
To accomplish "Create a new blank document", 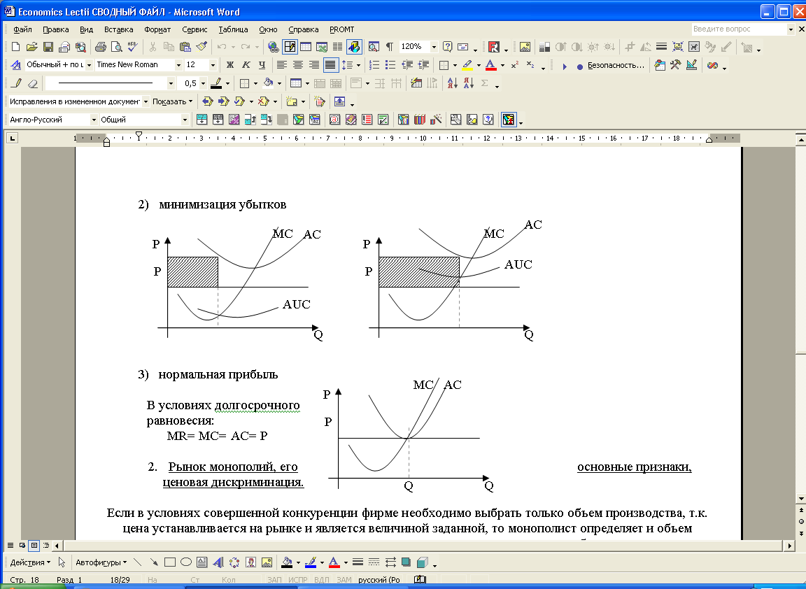I will click(16, 48).
